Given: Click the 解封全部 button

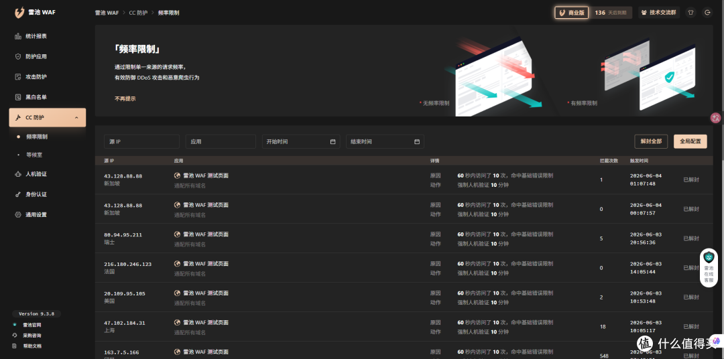Looking at the screenshot, I should pyautogui.click(x=651, y=141).
